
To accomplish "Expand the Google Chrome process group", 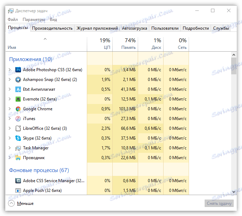I will 9,109.
